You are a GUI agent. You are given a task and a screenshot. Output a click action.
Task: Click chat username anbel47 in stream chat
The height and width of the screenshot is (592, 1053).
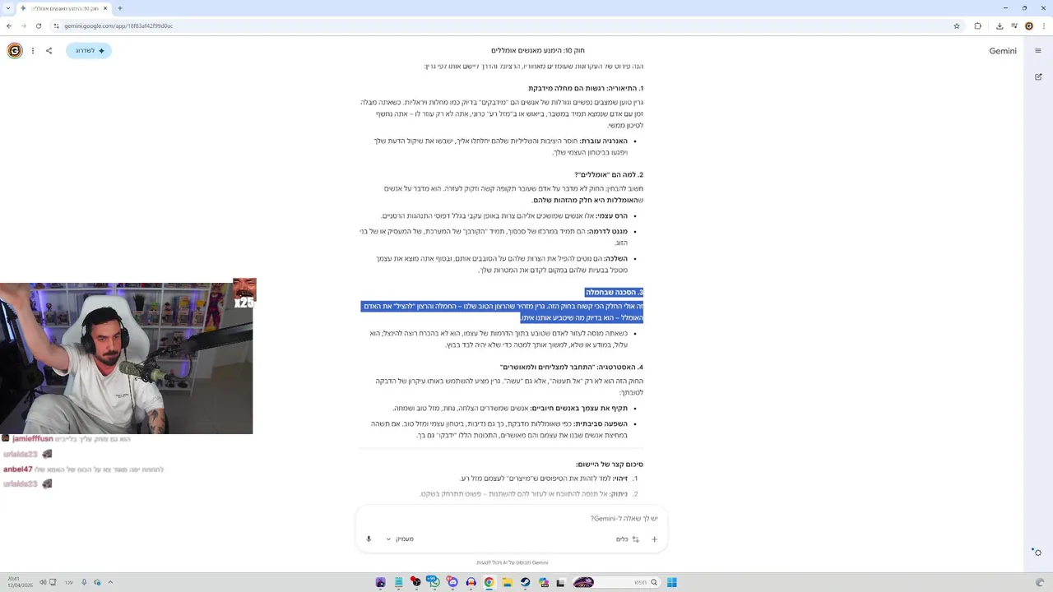[x=18, y=469]
